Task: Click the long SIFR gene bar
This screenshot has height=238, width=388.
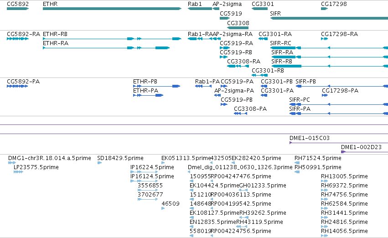Action: [329, 18]
